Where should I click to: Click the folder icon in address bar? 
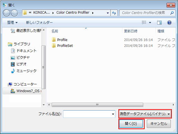pyautogui.click(x=25, y=13)
